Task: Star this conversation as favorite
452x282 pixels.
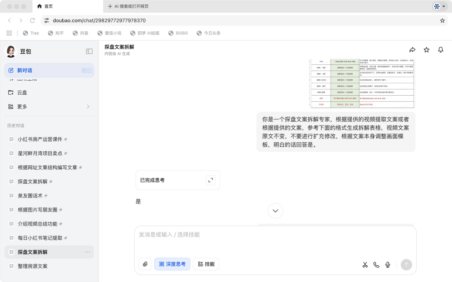Action: pos(426,50)
